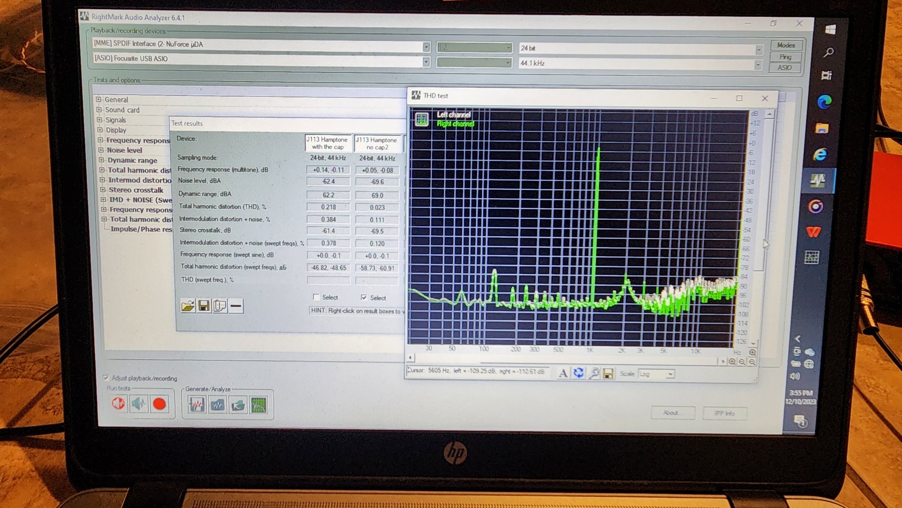
Task: Run the recording-only test (grey speaker icon)
Action: point(139,404)
